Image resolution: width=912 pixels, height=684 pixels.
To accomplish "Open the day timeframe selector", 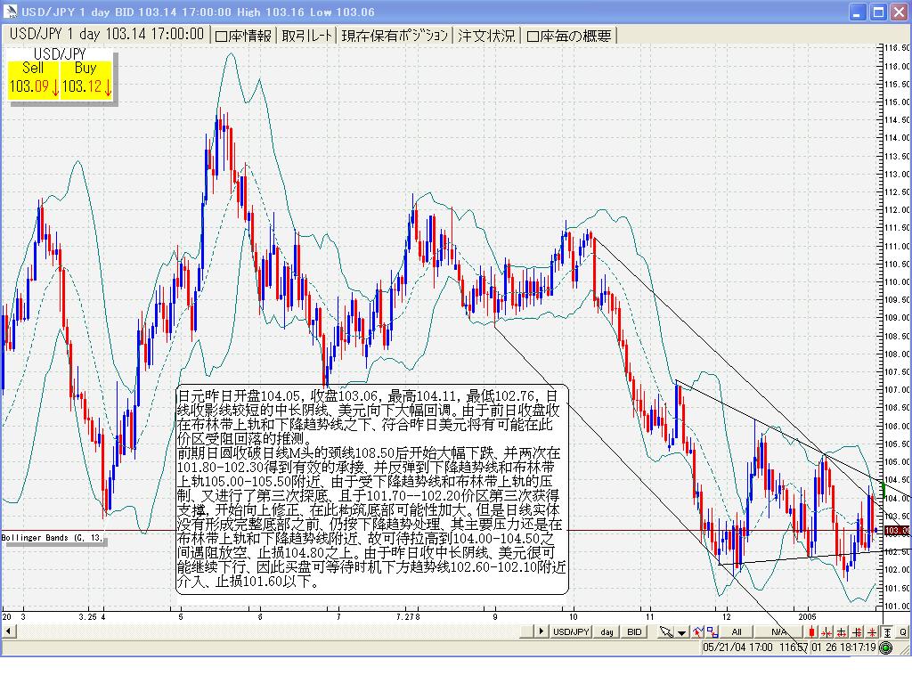I will (607, 631).
